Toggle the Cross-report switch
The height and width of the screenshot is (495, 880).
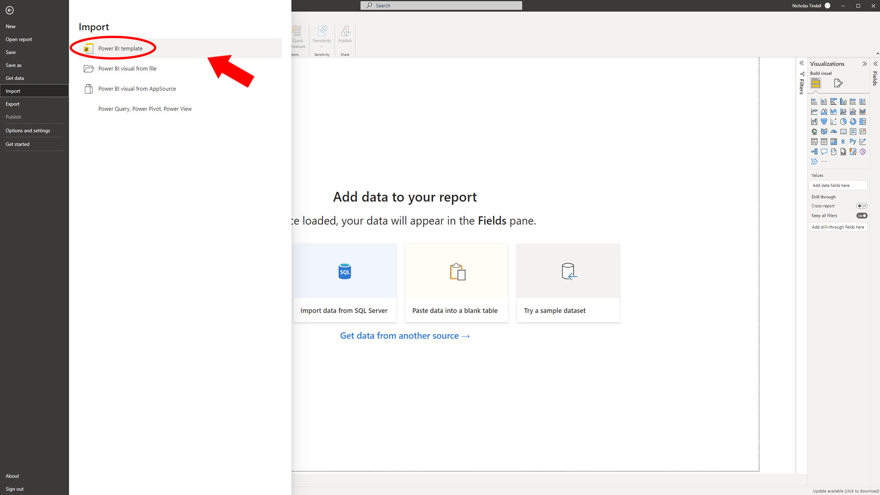click(x=862, y=206)
